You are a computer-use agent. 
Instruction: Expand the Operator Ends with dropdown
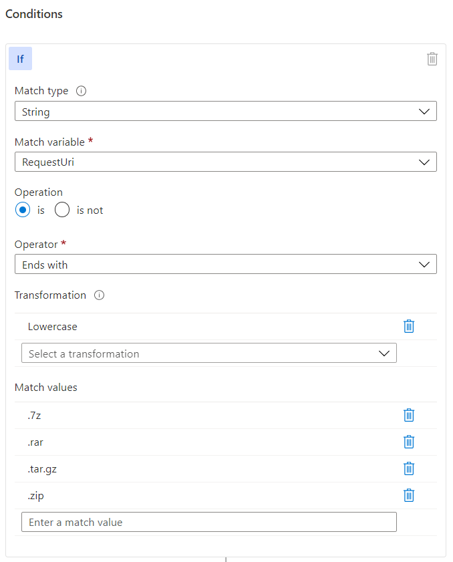[x=225, y=264]
